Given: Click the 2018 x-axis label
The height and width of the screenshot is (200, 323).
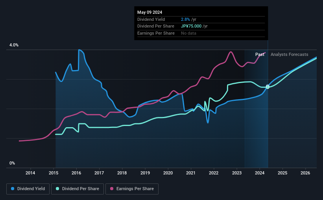Looking at the screenshot, I should tap(122, 173).
